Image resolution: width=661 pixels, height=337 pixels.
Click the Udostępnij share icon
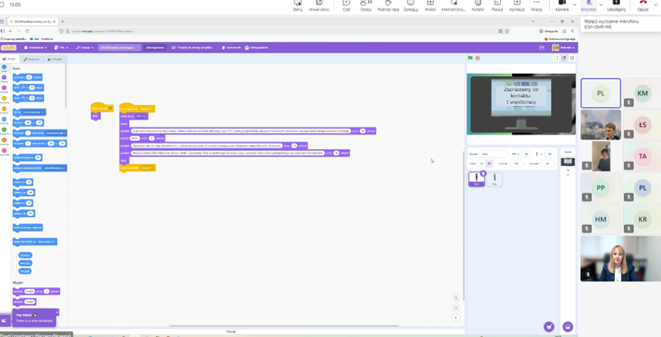pyautogui.click(x=616, y=4)
